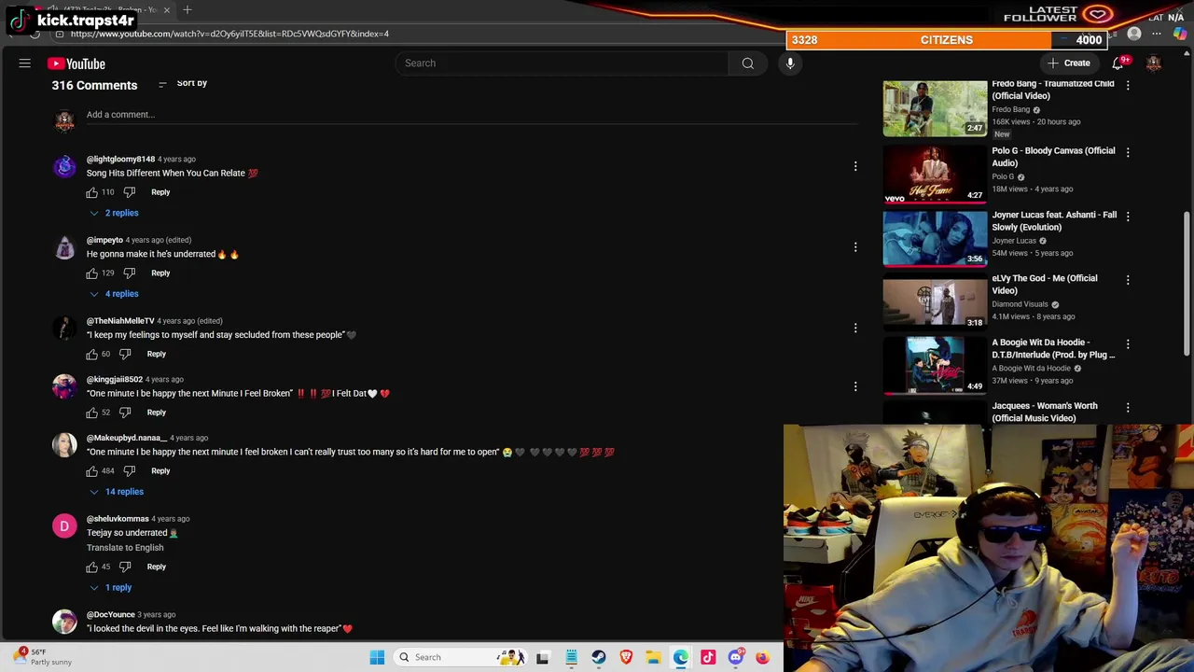This screenshot has height=672, width=1194.
Task: Dislike the comment by @impeyto
Action: point(130,273)
